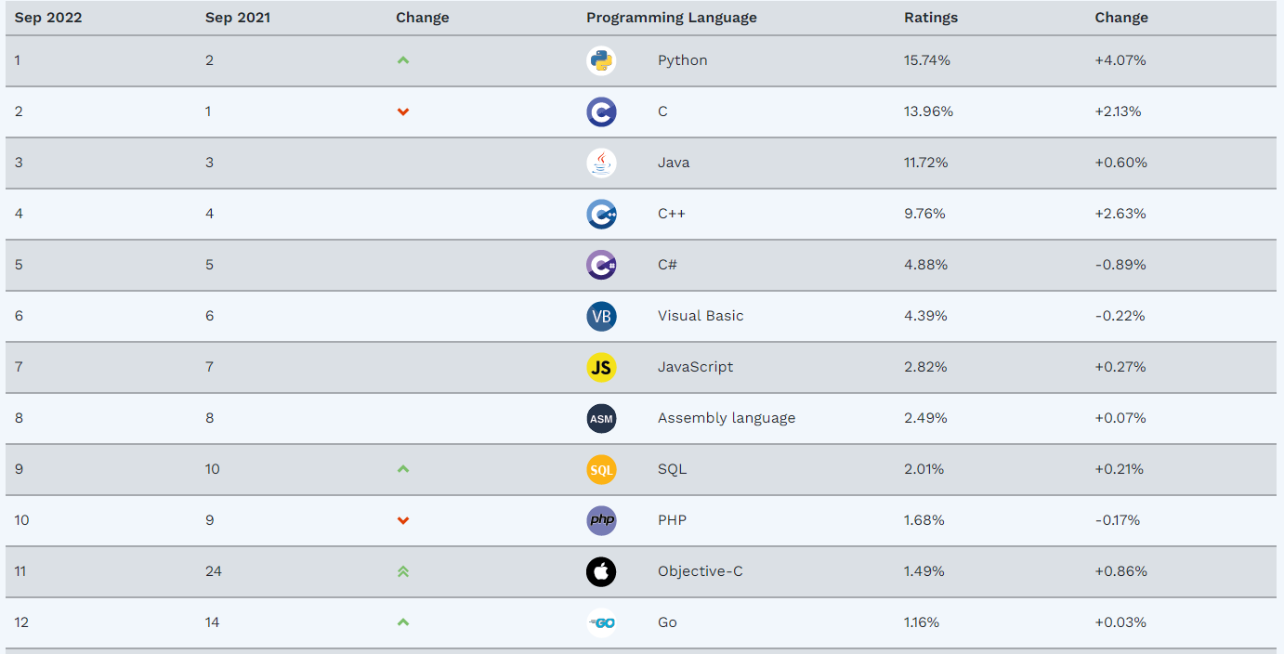Click the yellow JavaScript JS icon
Viewport: 1284px width, 654px height.
601,367
